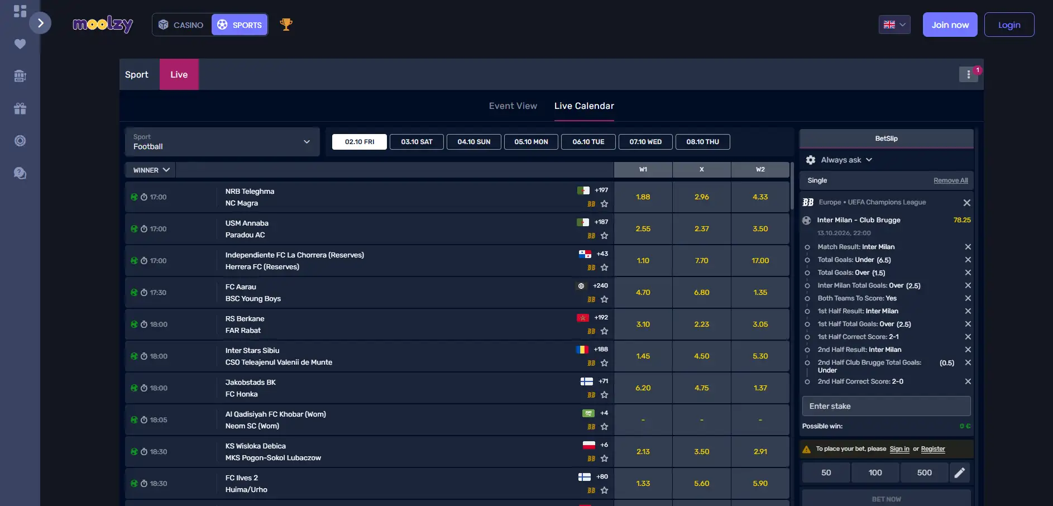Open the three-dot menu with notification badge

click(969, 74)
